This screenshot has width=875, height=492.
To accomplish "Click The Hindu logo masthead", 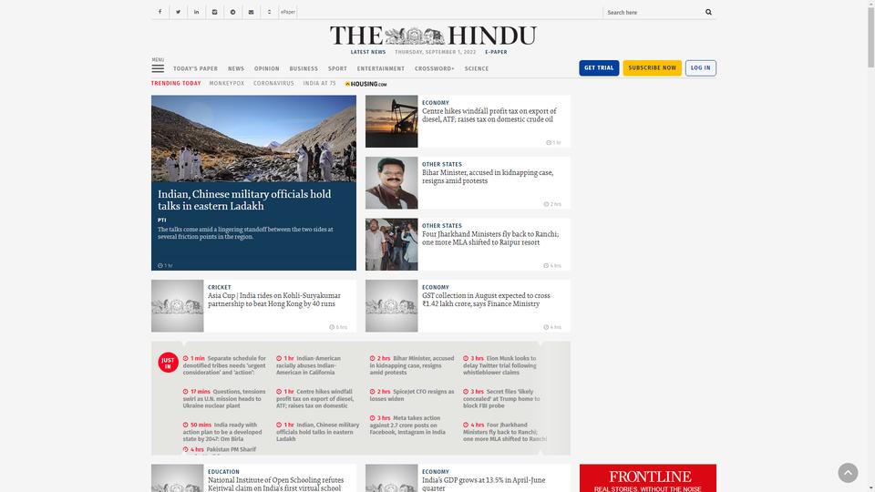I will click(433, 36).
